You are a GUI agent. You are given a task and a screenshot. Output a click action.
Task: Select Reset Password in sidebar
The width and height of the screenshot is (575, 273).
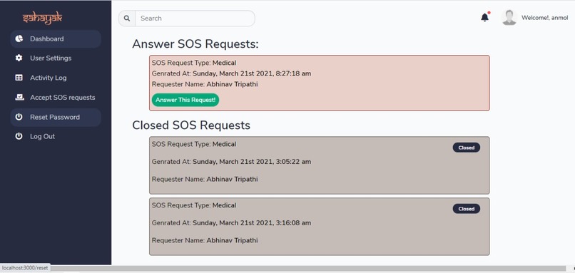pyautogui.click(x=56, y=118)
